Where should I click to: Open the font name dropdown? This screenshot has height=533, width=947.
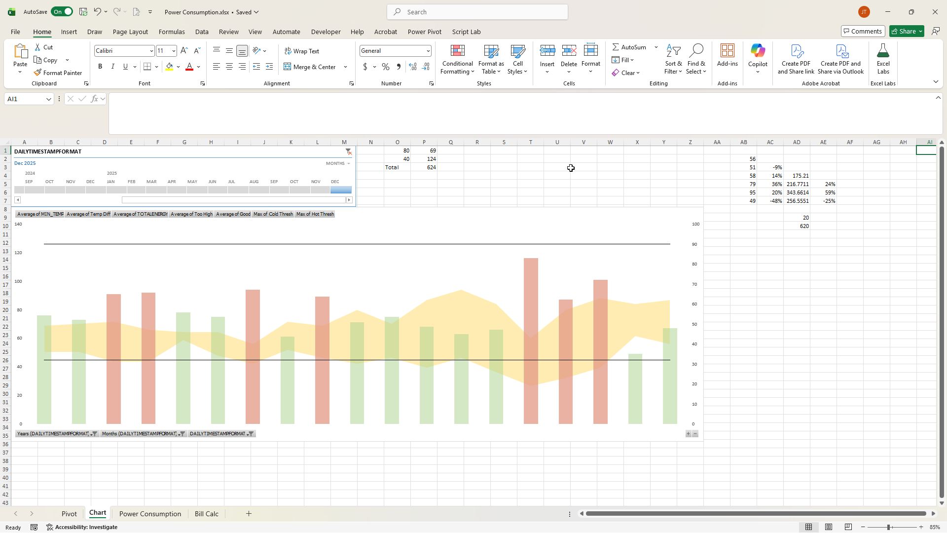point(151,51)
